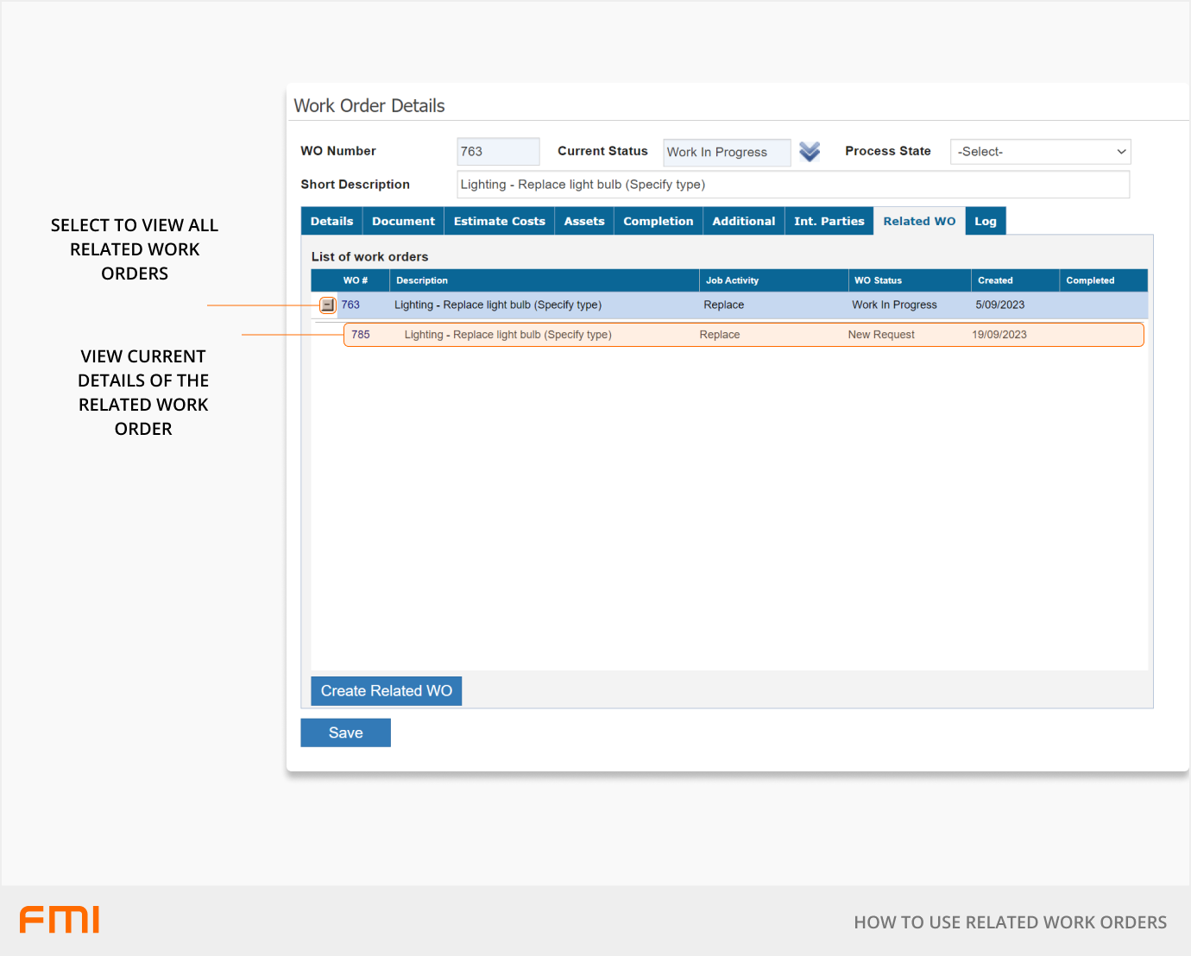
Task: Open related work order 785
Action: (361, 335)
